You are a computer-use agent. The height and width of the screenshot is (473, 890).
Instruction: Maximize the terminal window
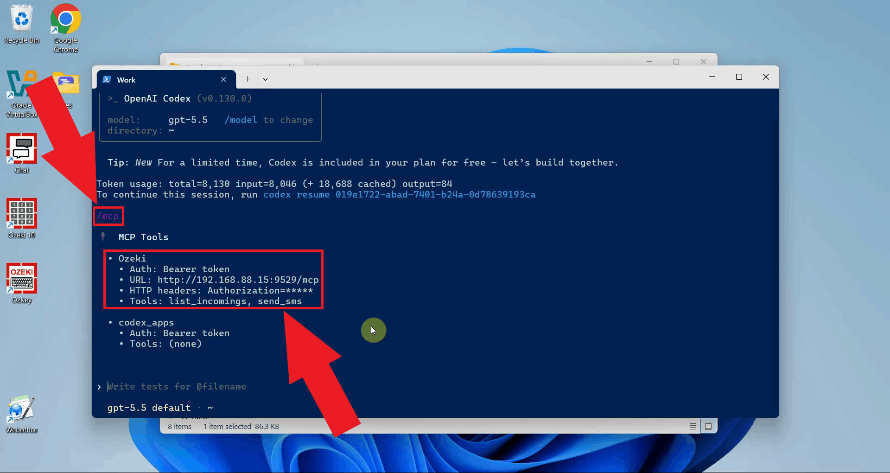[739, 77]
